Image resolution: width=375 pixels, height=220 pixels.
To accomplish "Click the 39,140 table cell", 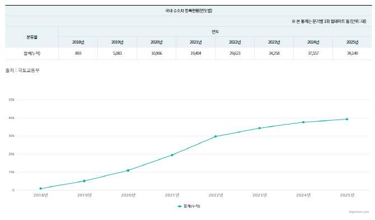I will 352,53.
